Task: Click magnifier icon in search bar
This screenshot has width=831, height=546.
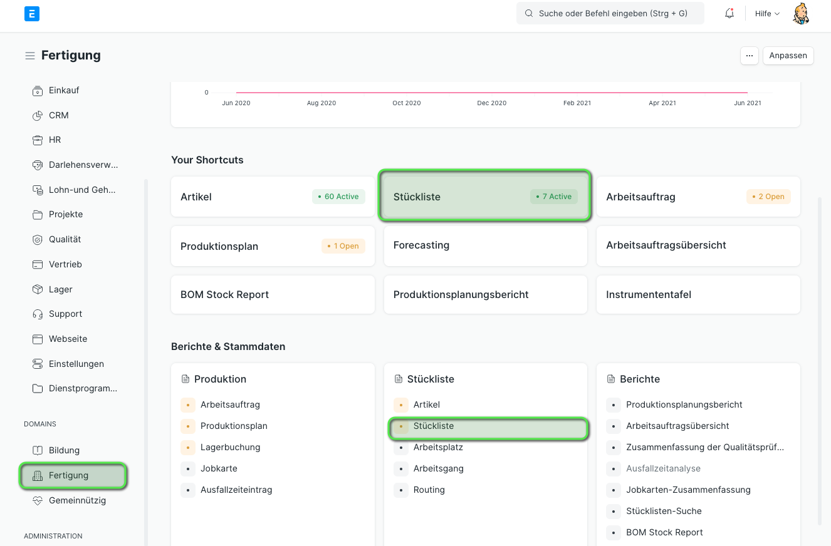Action: [x=529, y=13]
